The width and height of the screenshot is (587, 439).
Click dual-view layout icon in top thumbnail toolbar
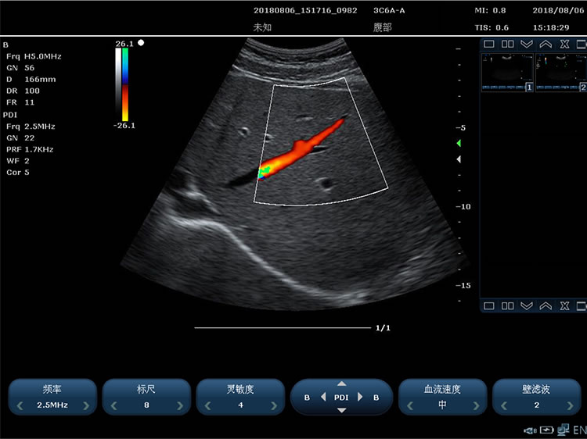click(x=507, y=45)
